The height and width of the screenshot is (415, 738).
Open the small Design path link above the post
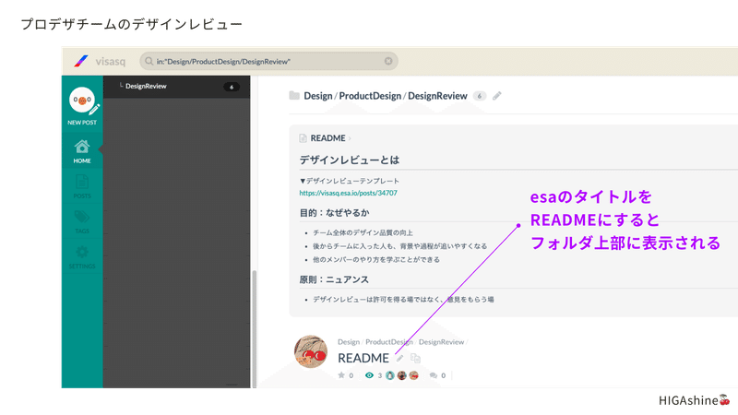point(349,342)
